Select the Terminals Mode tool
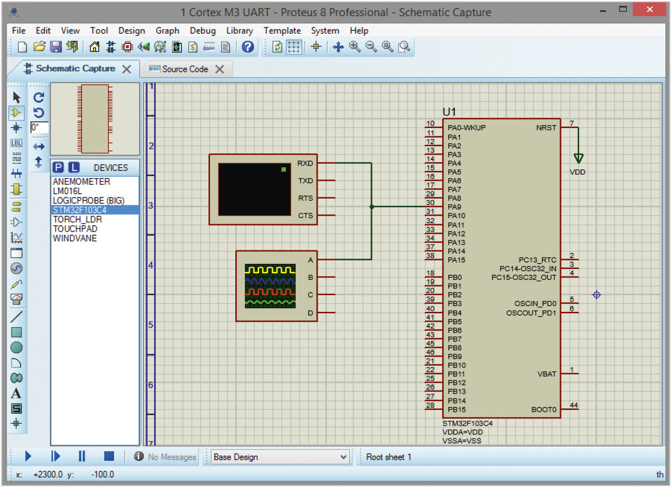This screenshot has height=488, width=672. coord(17,207)
